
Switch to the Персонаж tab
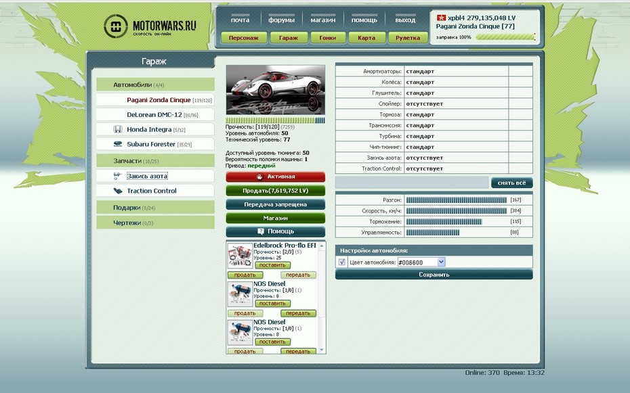coord(243,38)
